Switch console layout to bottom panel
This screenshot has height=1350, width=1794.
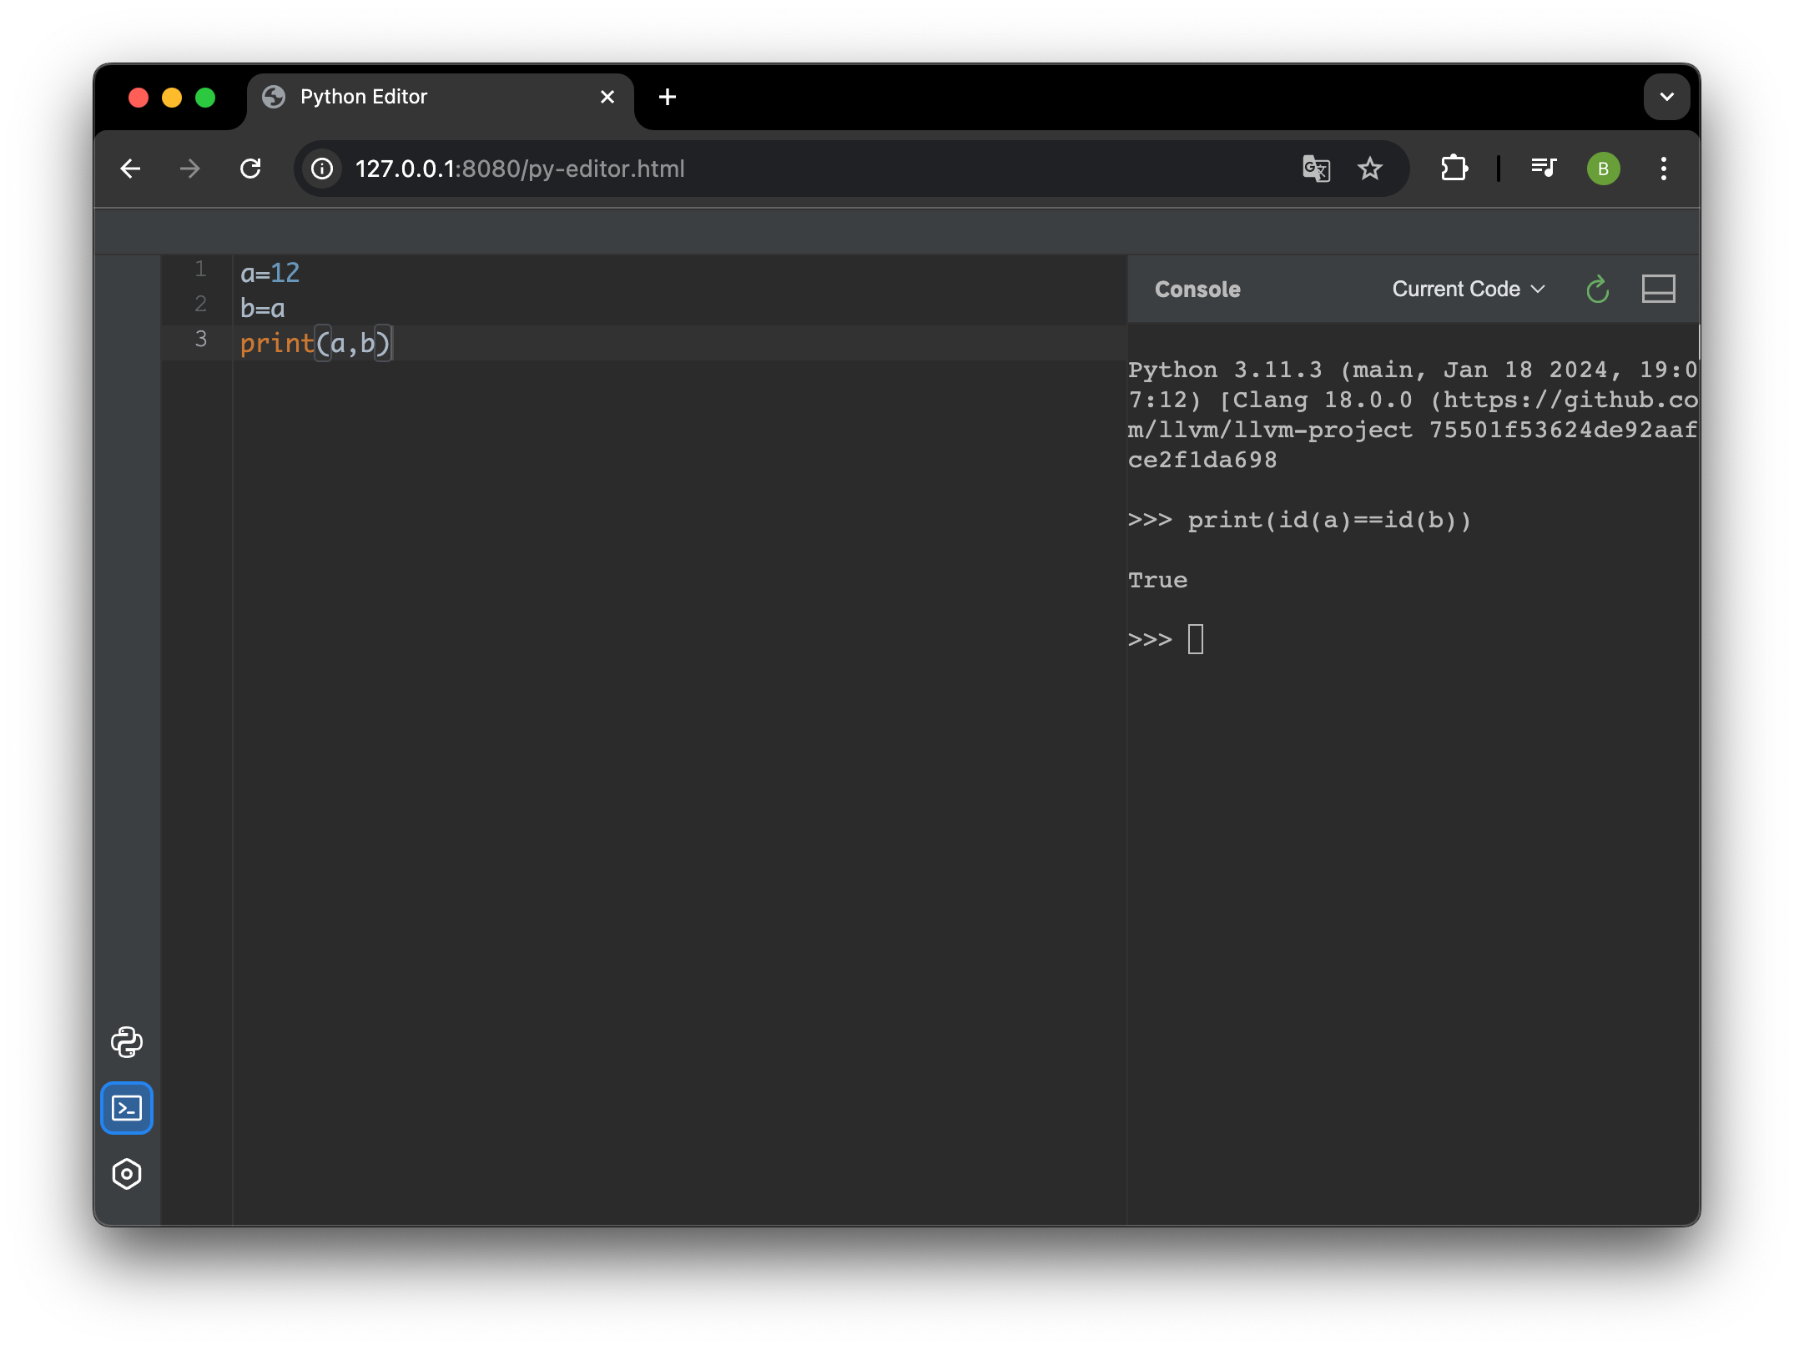coord(1658,289)
